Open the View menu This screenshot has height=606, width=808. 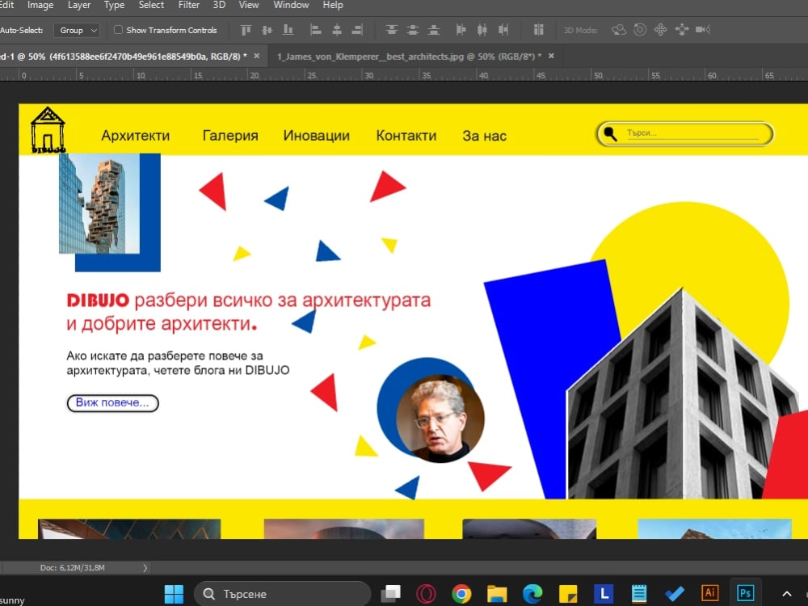tap(249, 5)
